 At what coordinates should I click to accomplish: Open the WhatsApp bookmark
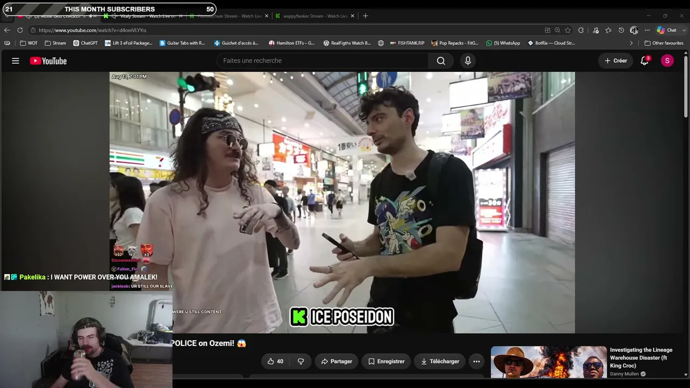[503, 43]
